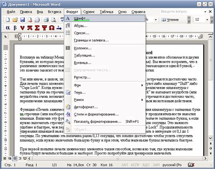Open the Сервис menu

pyautogui.click(x=89, y=12)
